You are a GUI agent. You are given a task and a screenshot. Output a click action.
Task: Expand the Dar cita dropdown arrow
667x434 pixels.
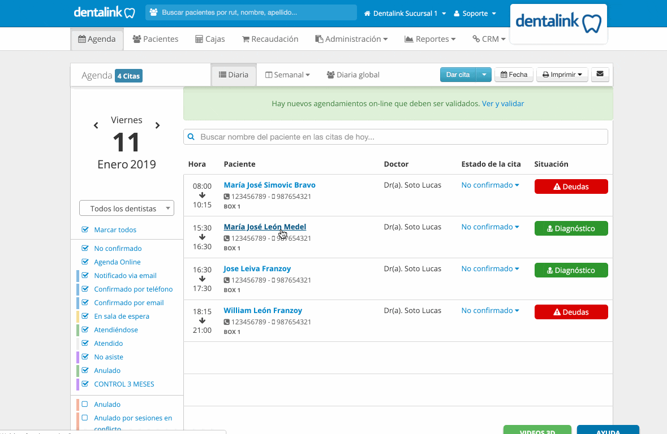(484, 75)
